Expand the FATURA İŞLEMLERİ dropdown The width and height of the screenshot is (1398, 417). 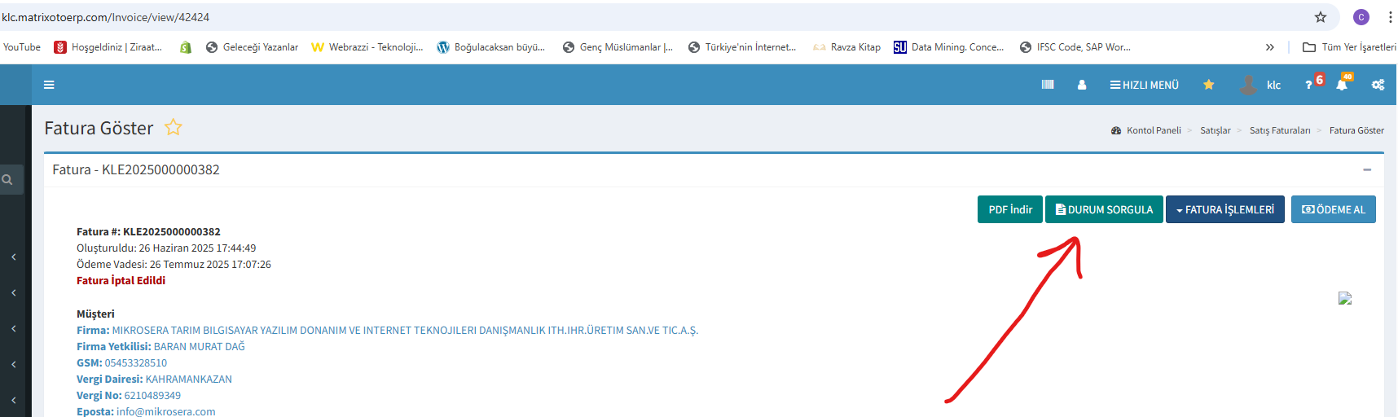1224,209
